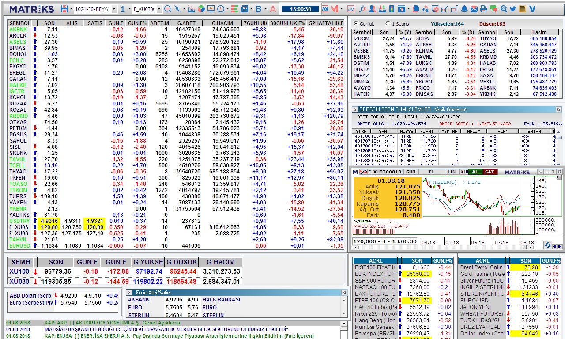Sort by Hacim column header in top-right panel
The height and width of the screenshot is (339, 565).
pos(539,32)
